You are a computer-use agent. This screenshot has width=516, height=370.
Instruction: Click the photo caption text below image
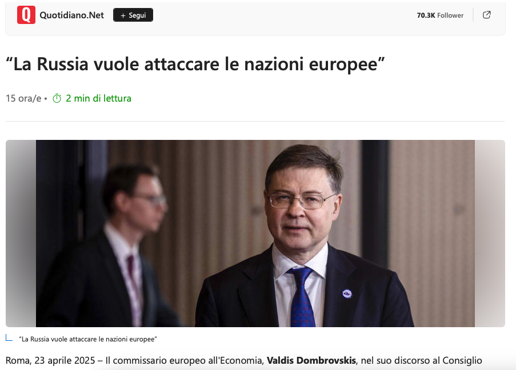click(x=88, y=339)
